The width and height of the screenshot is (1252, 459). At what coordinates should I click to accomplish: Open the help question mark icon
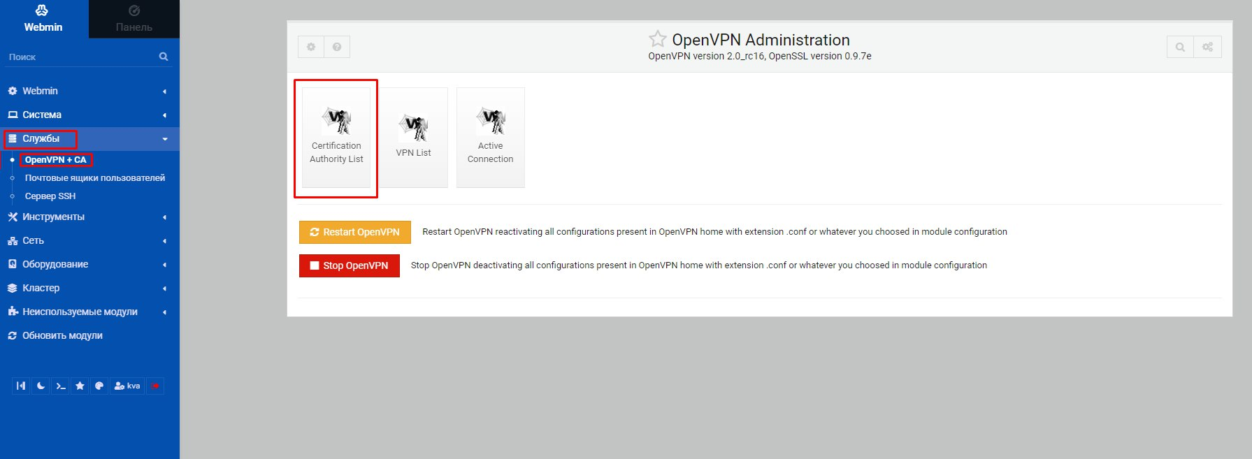[x=337, y=47]
